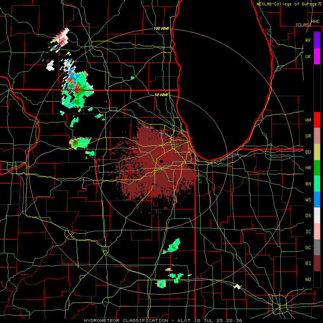Click the maroon BI biological swatch
This screenshot has height=323, width=323.
coord(317,263)
